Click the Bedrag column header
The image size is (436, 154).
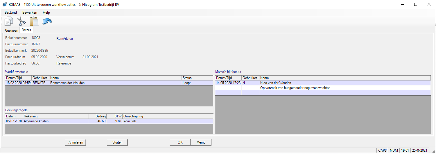tap(97, 116)
